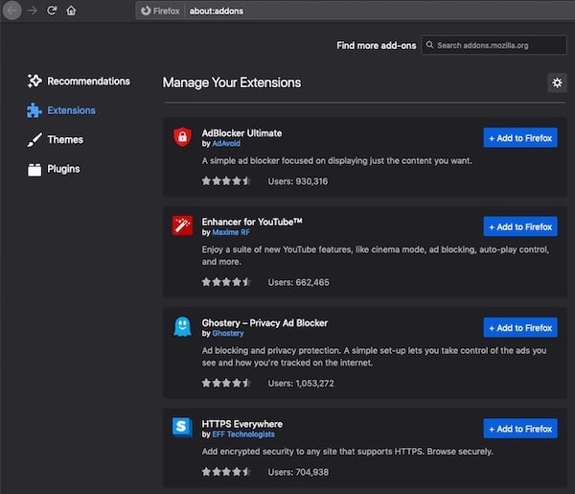Click the 'Users: 1,053,272' text
Image resolution: width=575 pixels, height=494 pixels.
[301, 383]
